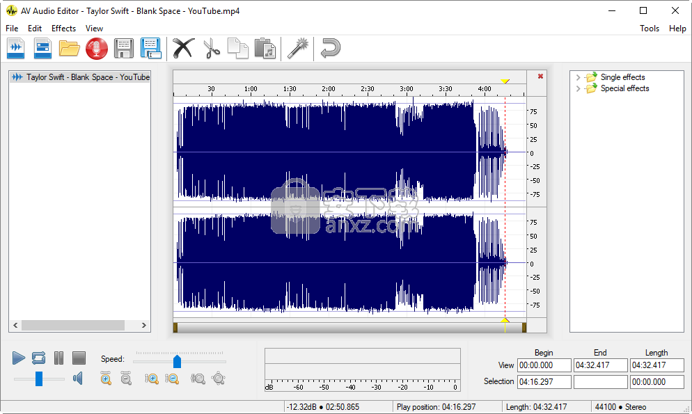The width and height of the screenshot is (692, 414).
Task: Click Play position 04:16.297 in status bar
Action: pos(436,407)
